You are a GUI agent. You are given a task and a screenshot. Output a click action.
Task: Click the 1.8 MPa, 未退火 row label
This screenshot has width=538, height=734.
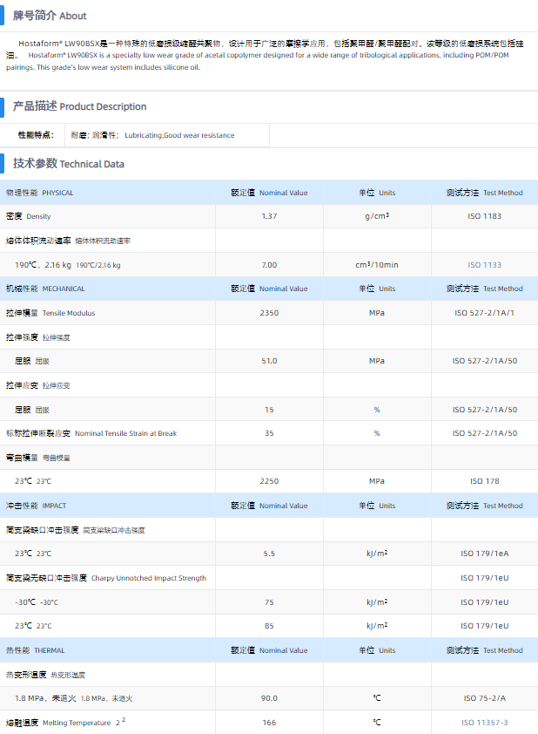(x=74, y=698)
